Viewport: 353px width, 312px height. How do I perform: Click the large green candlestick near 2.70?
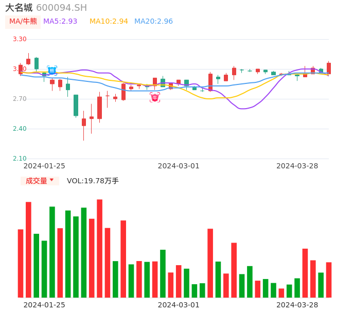pos(76,105)
